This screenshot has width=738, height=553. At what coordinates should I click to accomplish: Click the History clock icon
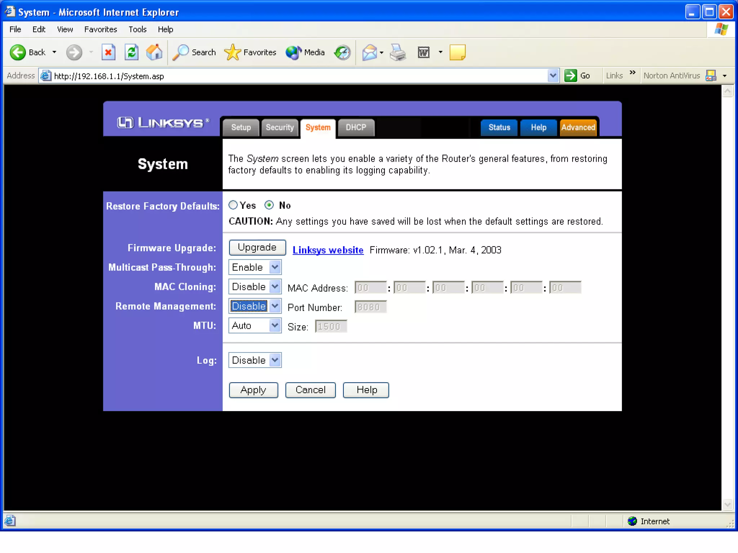click(x=342, y=53)
